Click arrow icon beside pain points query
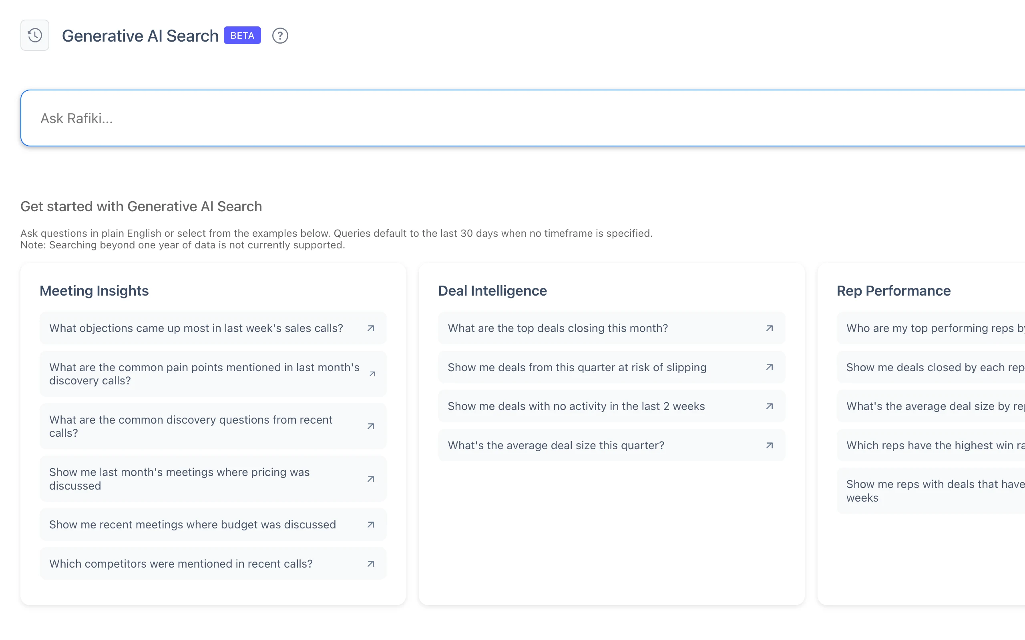This screenshot has height=640, width=1025. click(x=372, y=374)
